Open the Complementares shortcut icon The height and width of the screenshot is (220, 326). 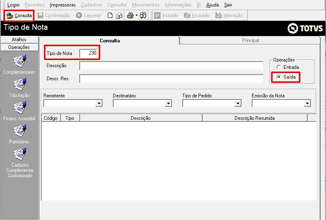click(20, 61)
